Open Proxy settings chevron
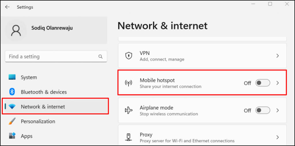The height and width of the screenshot is (146, 295). pos(277,137)
